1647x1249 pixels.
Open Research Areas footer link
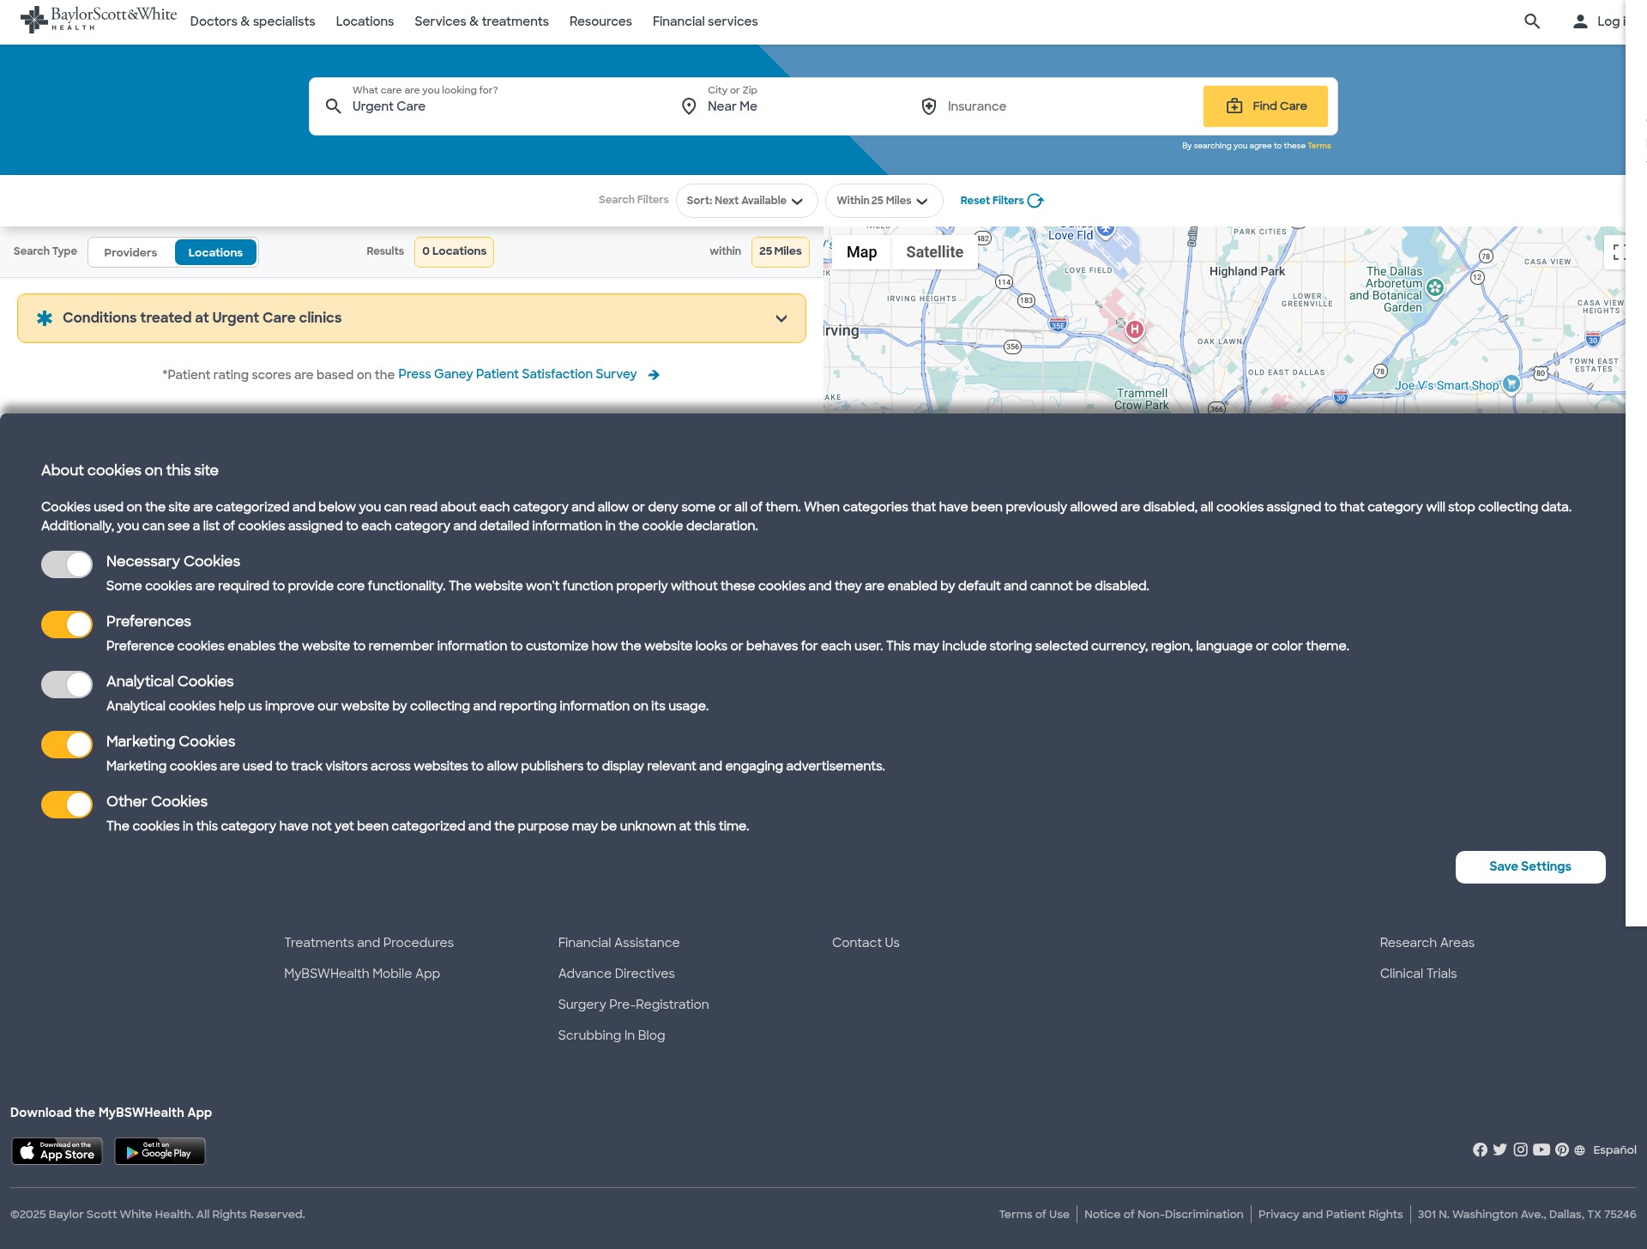pyautogui.click(x=1427, y=943)
